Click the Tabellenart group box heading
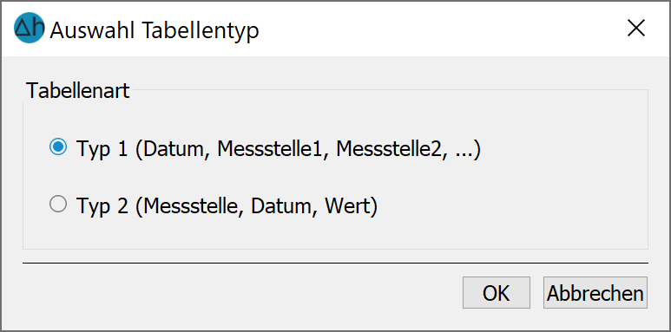Viewport: 671px width, 332px height. pos(77,90)
